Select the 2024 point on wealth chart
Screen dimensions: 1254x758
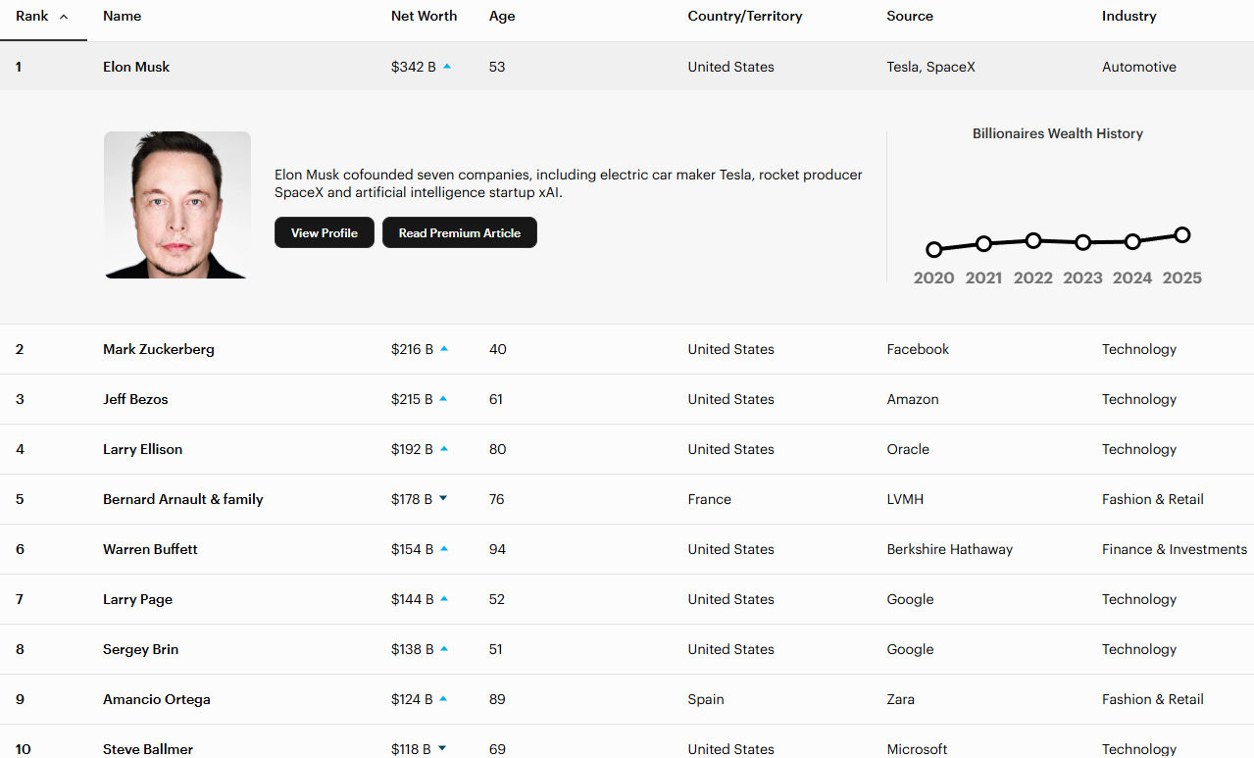pos(1132,241)
